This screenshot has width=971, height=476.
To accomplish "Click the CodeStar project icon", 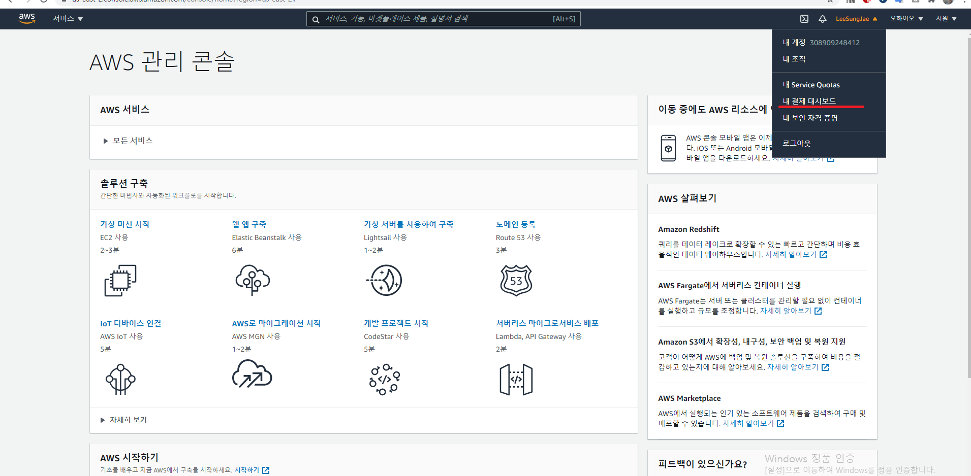I will click(x=385, y=379).
